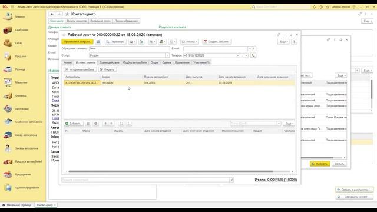377x212 pixels.
Task: Add worksheet to favorites with star icon
Action: (x=64, y=35)
